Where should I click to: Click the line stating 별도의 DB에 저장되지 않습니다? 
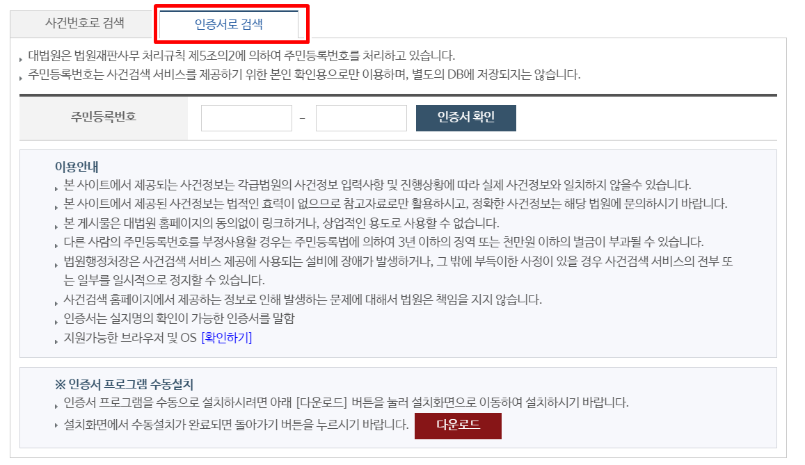tap(304, 75)
